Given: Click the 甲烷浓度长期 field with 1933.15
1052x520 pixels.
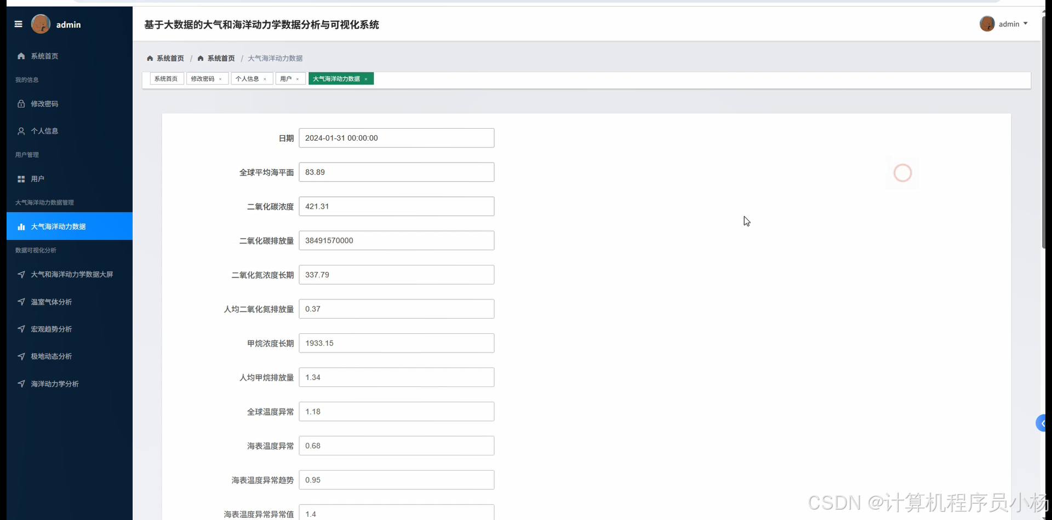Looking at the screenshot, I should point(397,343).
